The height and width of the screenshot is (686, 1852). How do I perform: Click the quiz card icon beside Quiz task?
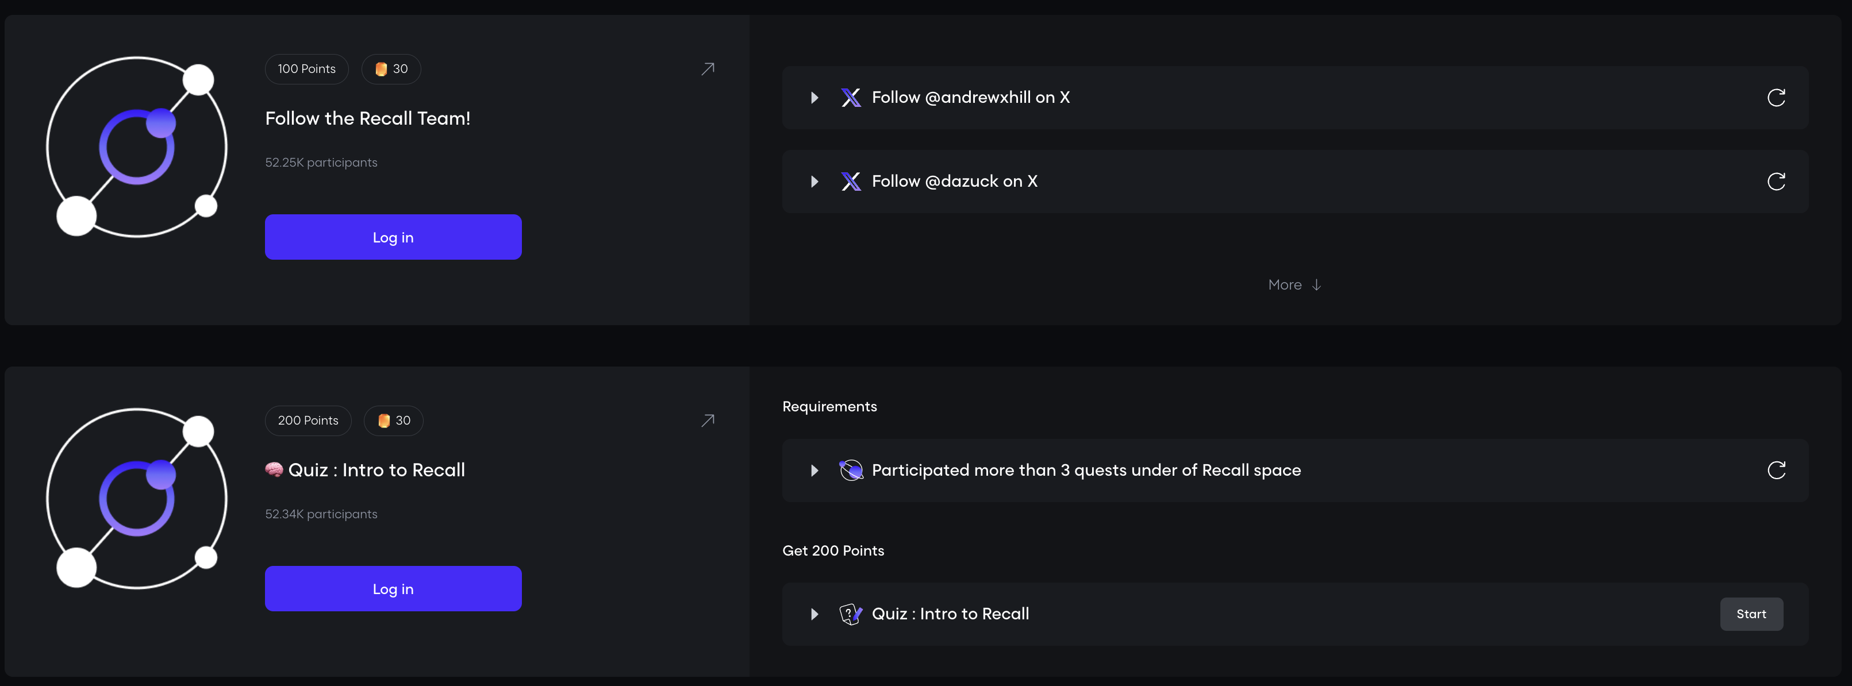point(851,614)
